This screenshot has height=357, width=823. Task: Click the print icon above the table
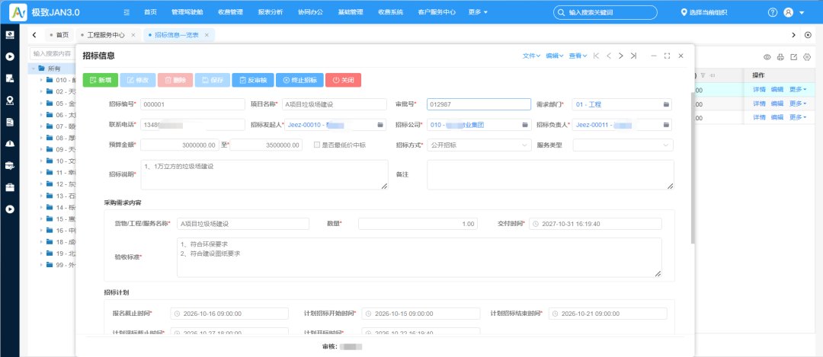click(x=780, y=57)
